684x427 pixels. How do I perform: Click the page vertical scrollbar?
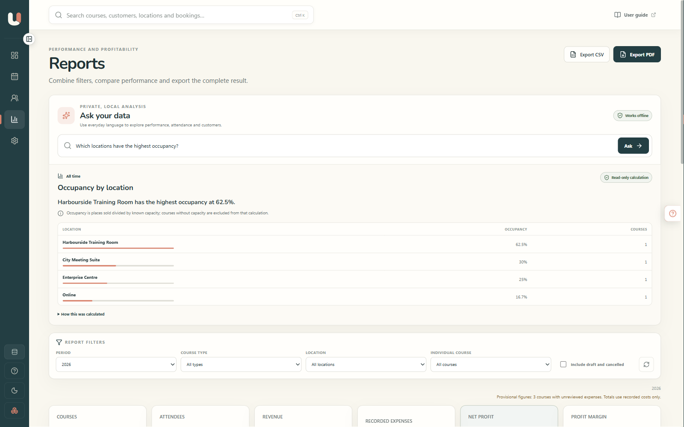click(682, 81)
